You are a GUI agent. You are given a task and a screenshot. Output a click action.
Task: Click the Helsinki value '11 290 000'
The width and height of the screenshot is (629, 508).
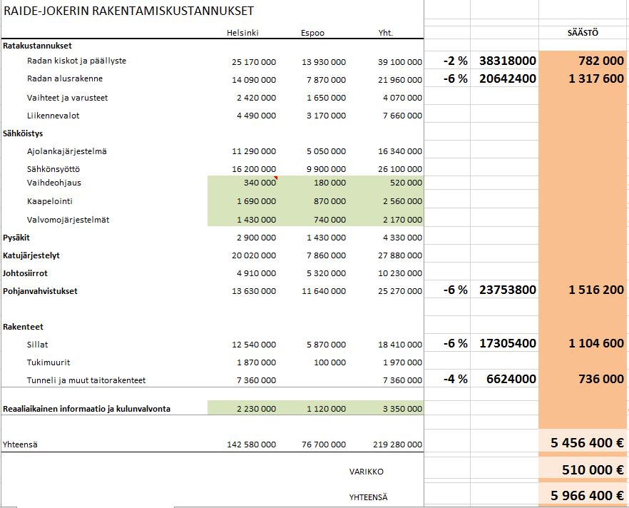[254, 151]
